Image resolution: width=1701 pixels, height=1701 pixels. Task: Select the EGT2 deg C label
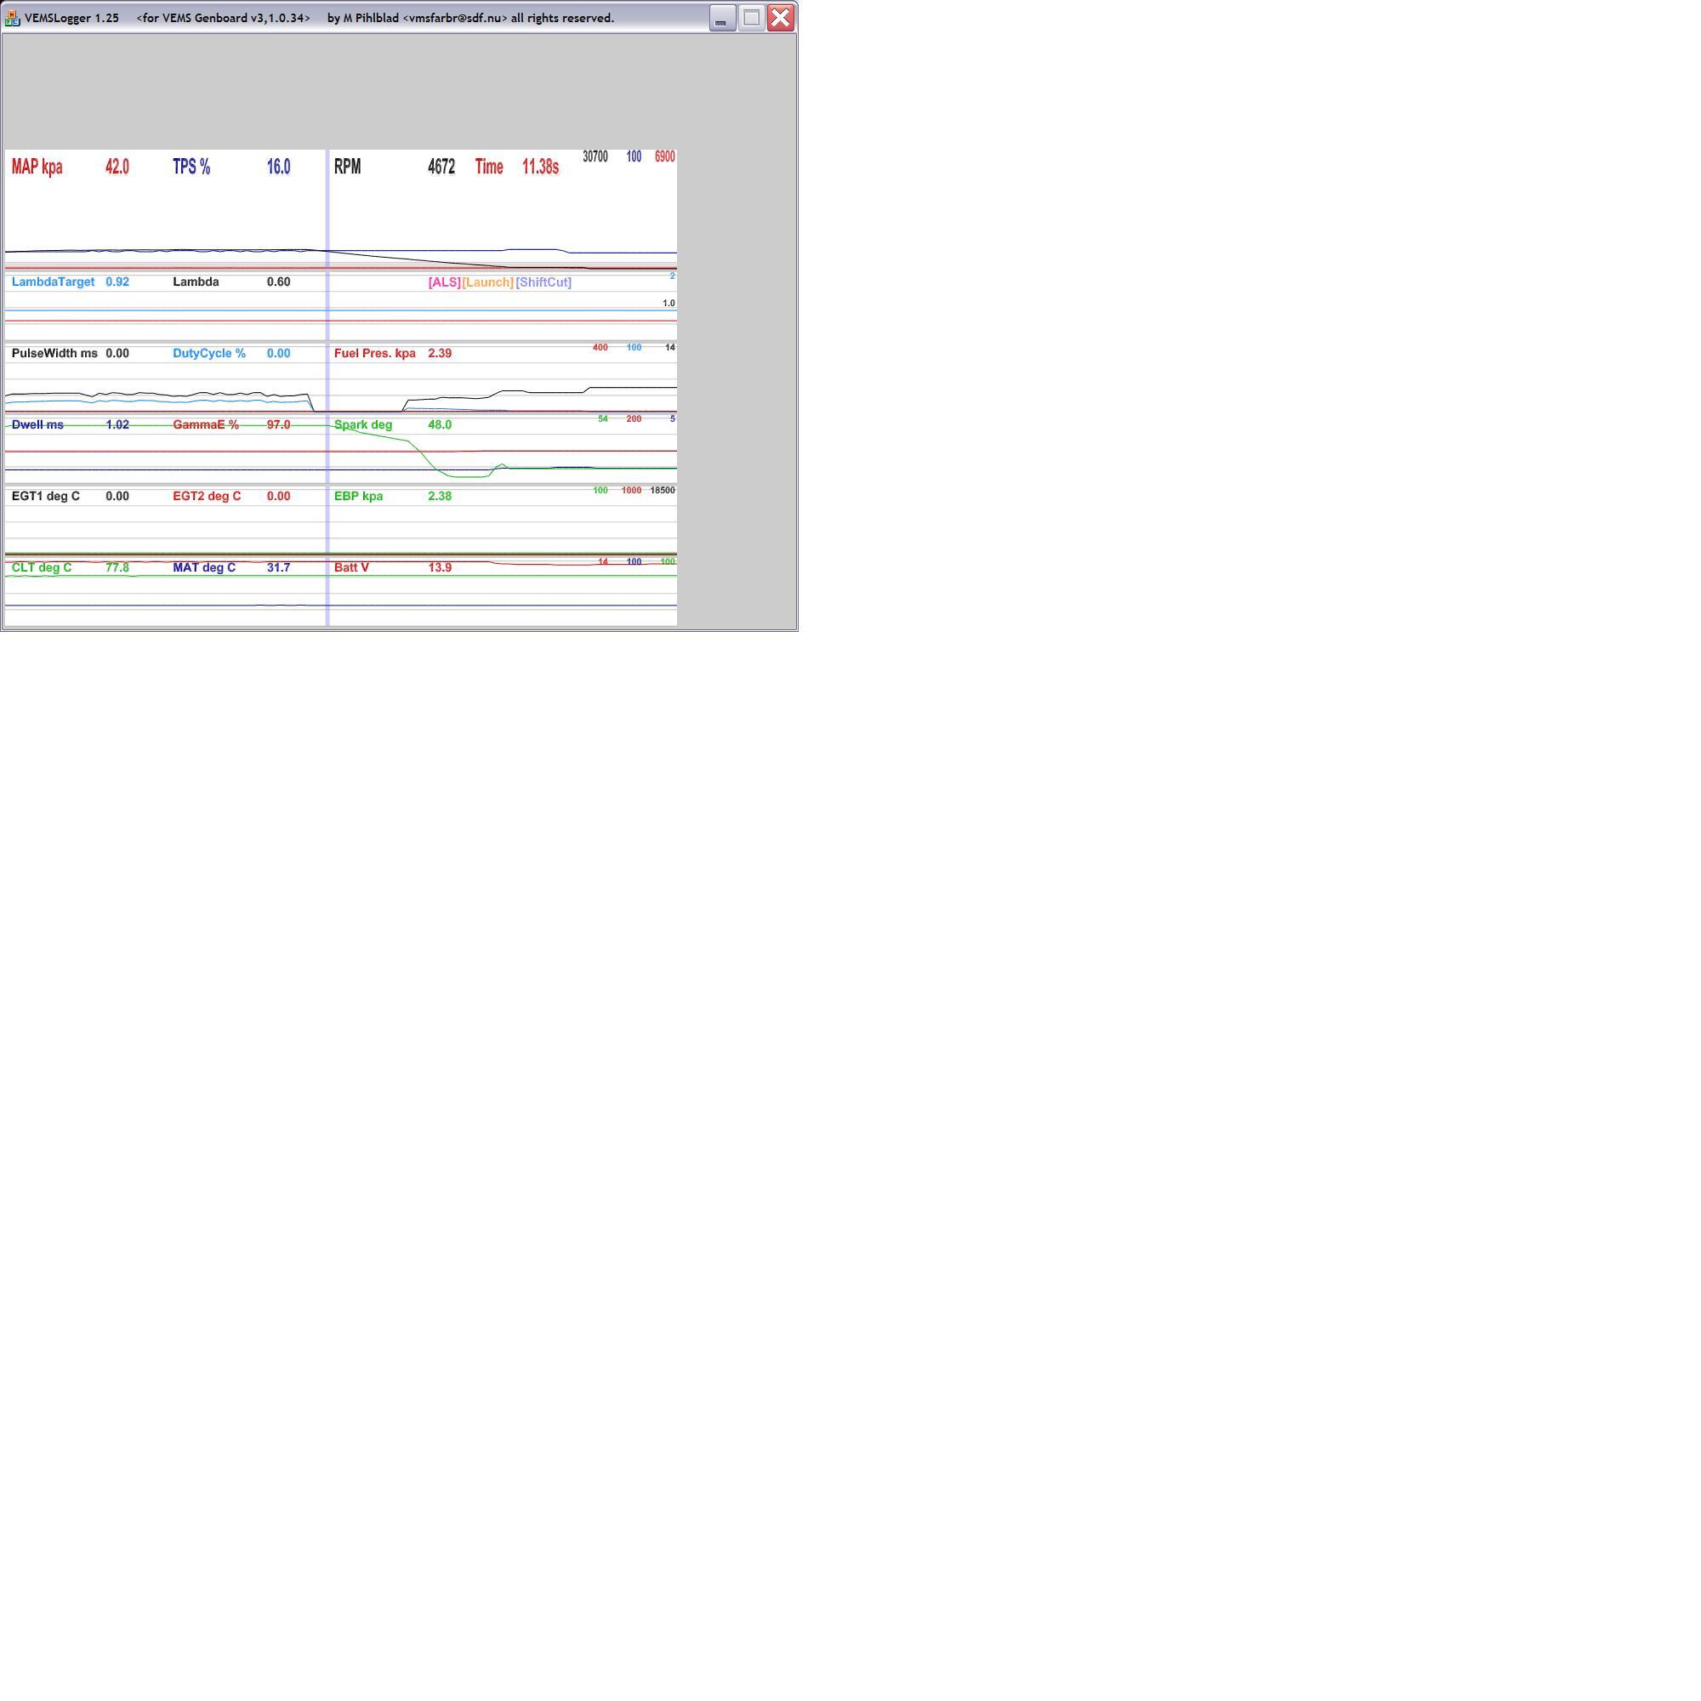pyautogui.click(x=207, y=497)
